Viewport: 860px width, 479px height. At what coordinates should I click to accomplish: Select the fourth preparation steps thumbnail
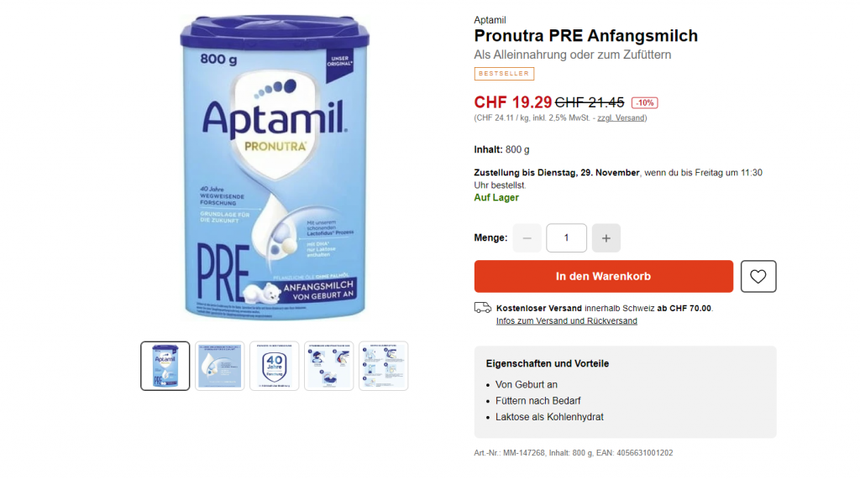click(328, 366)
